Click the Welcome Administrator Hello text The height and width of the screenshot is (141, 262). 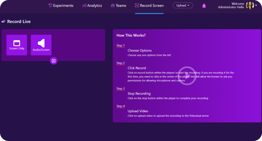(x=231, y=6)
